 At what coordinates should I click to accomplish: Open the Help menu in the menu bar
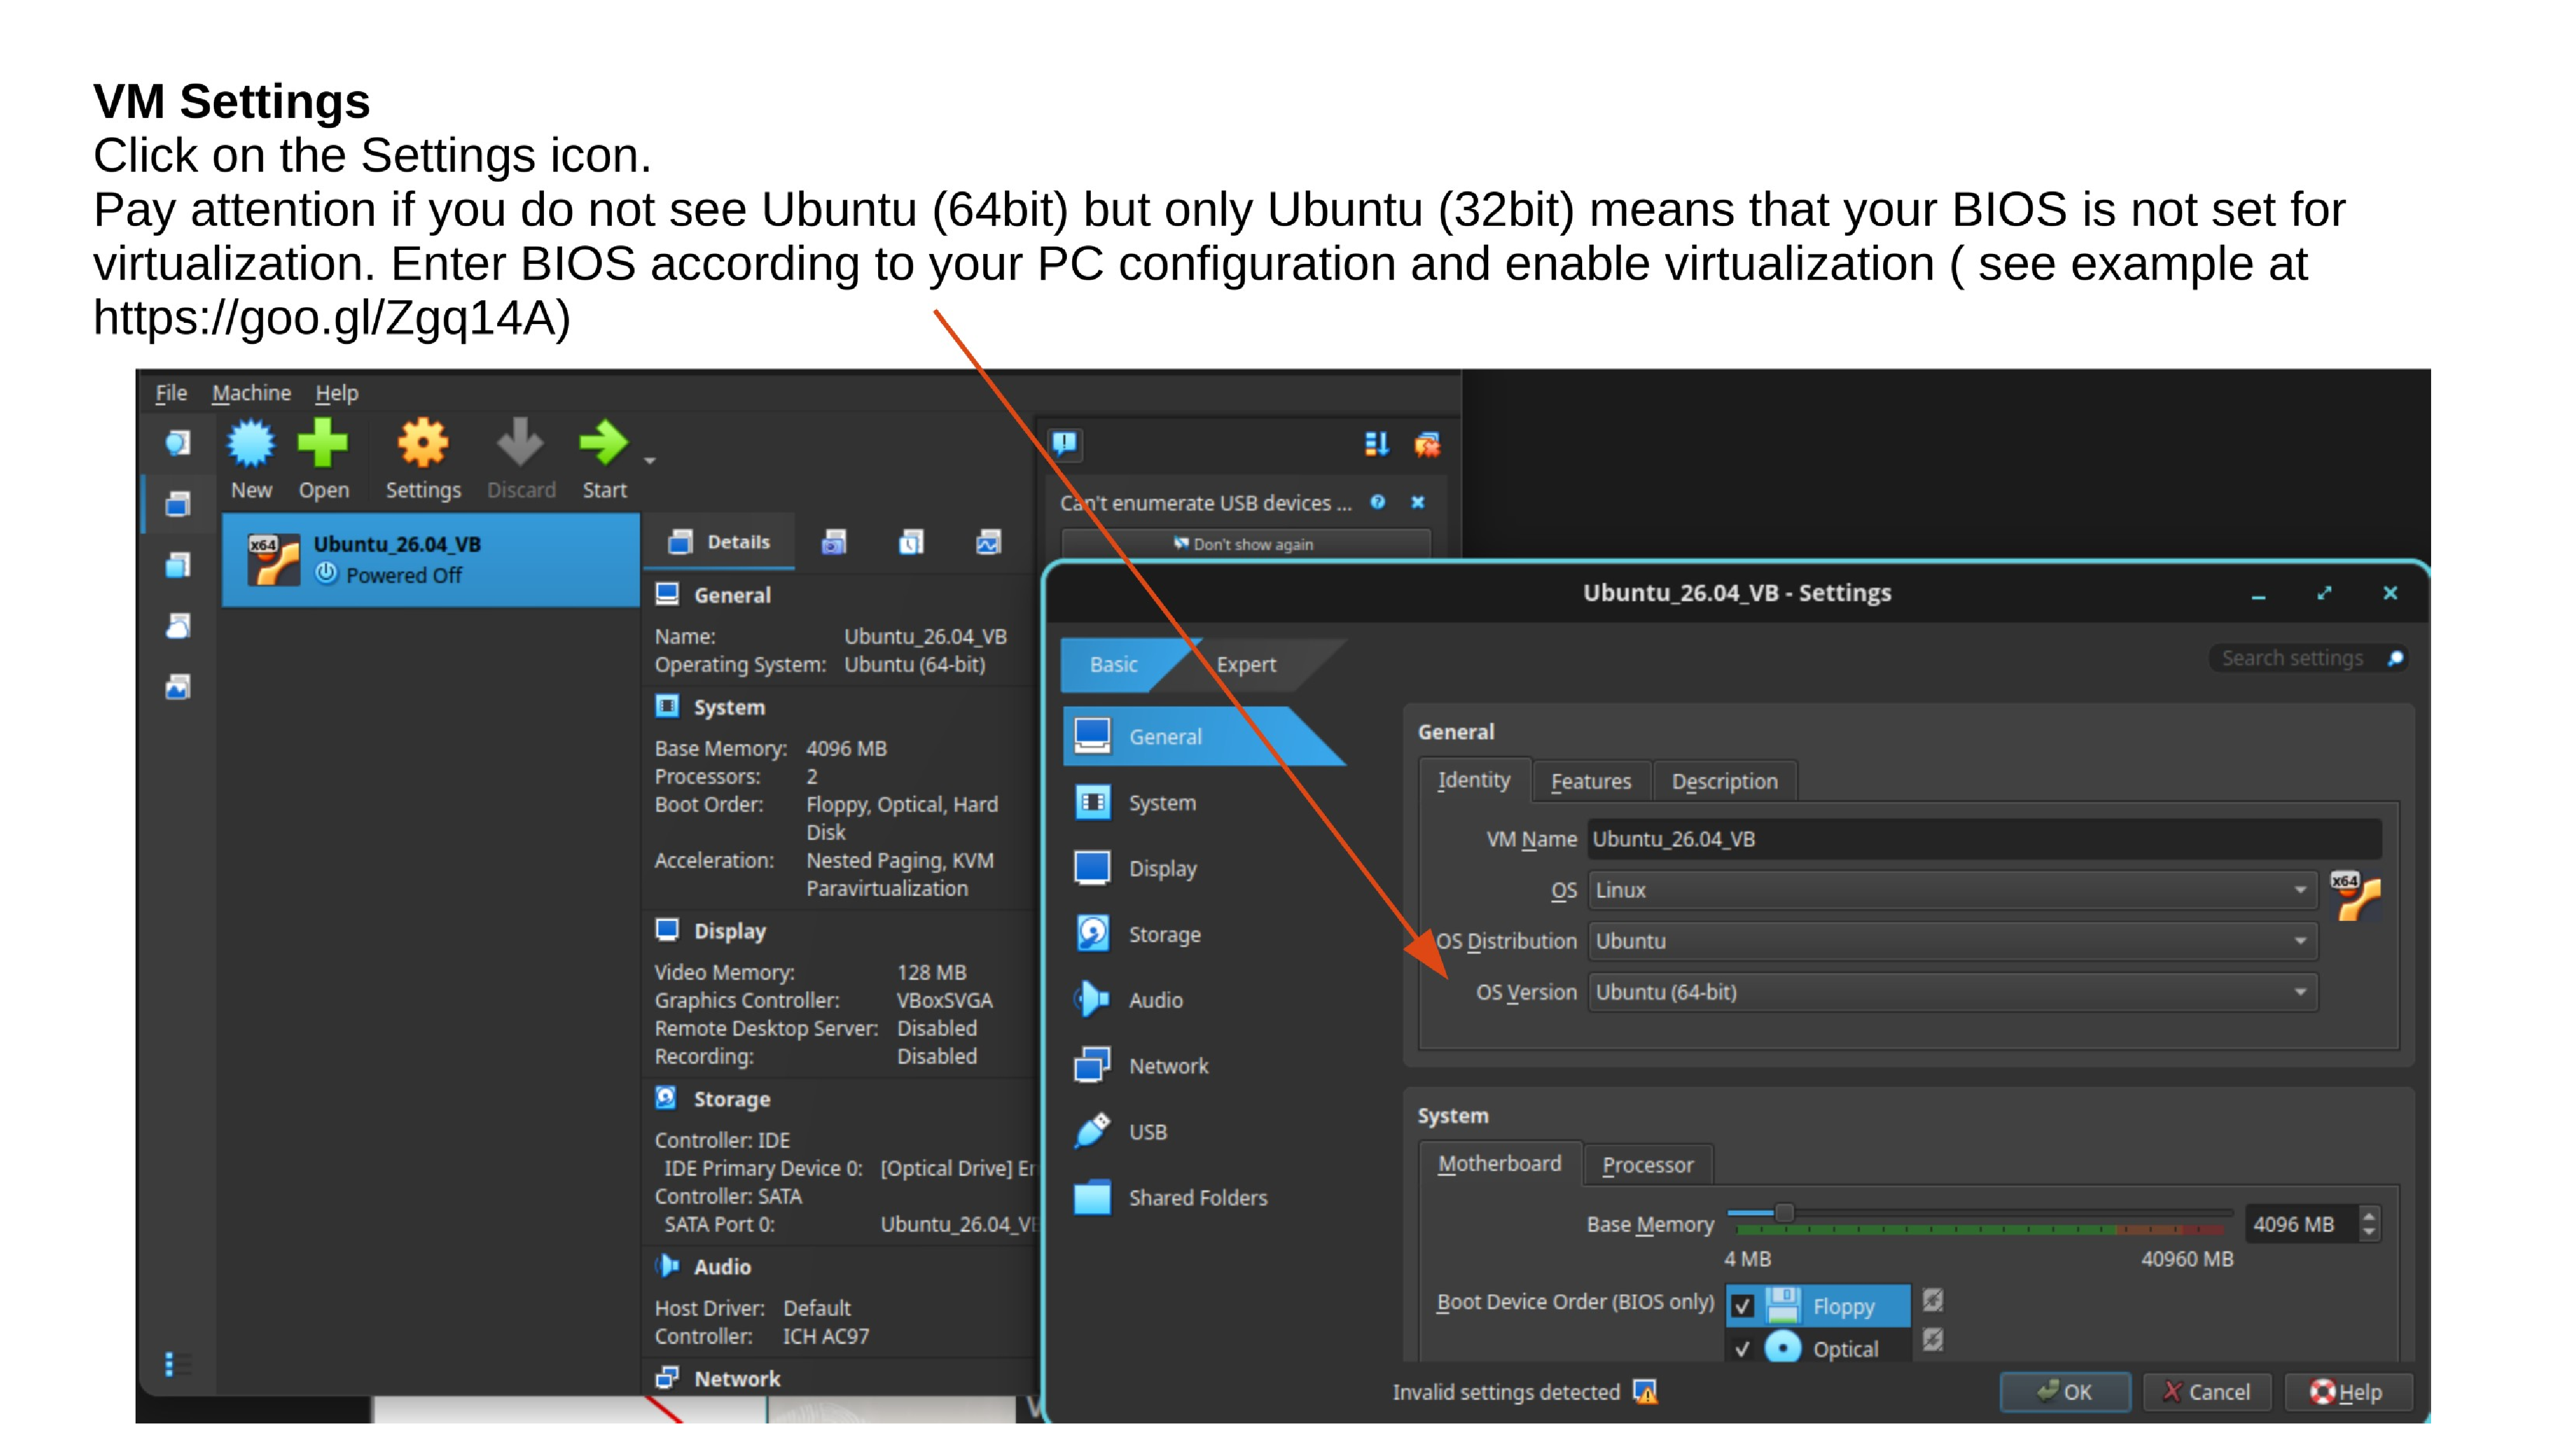pyautogui.click(x=336, y=393)
